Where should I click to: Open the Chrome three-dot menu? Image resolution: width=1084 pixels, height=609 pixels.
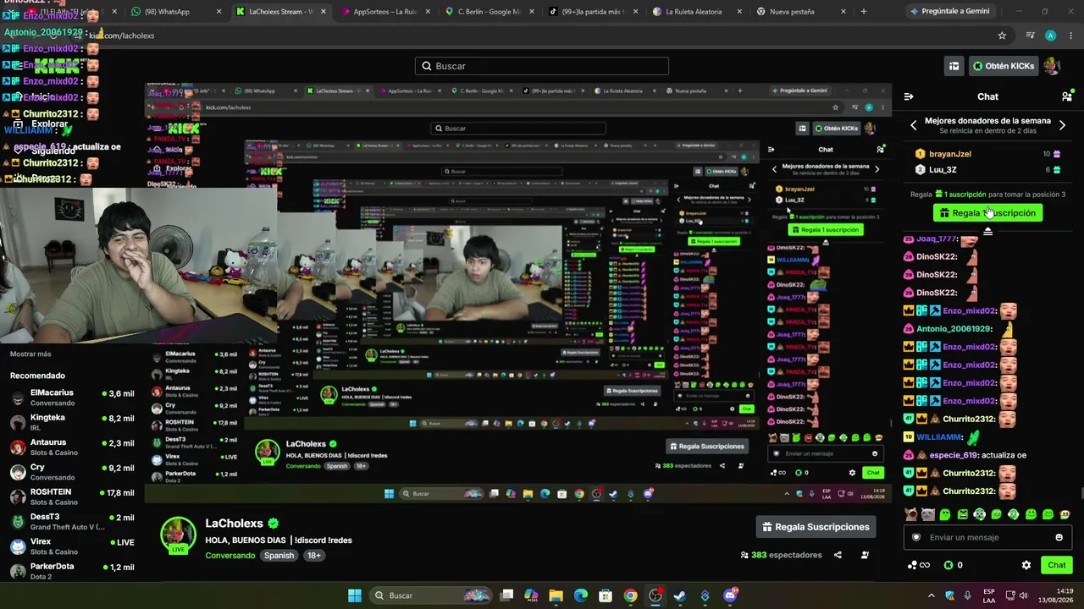point(1071,36)
